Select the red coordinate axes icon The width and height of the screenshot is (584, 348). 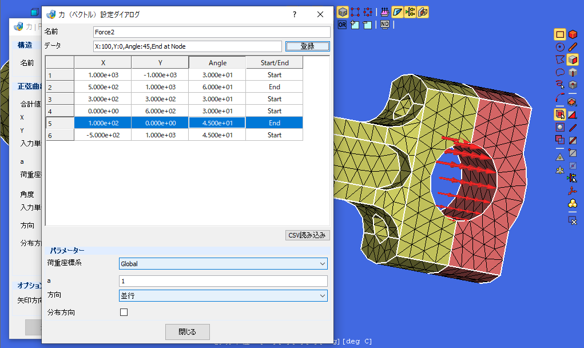573,191
